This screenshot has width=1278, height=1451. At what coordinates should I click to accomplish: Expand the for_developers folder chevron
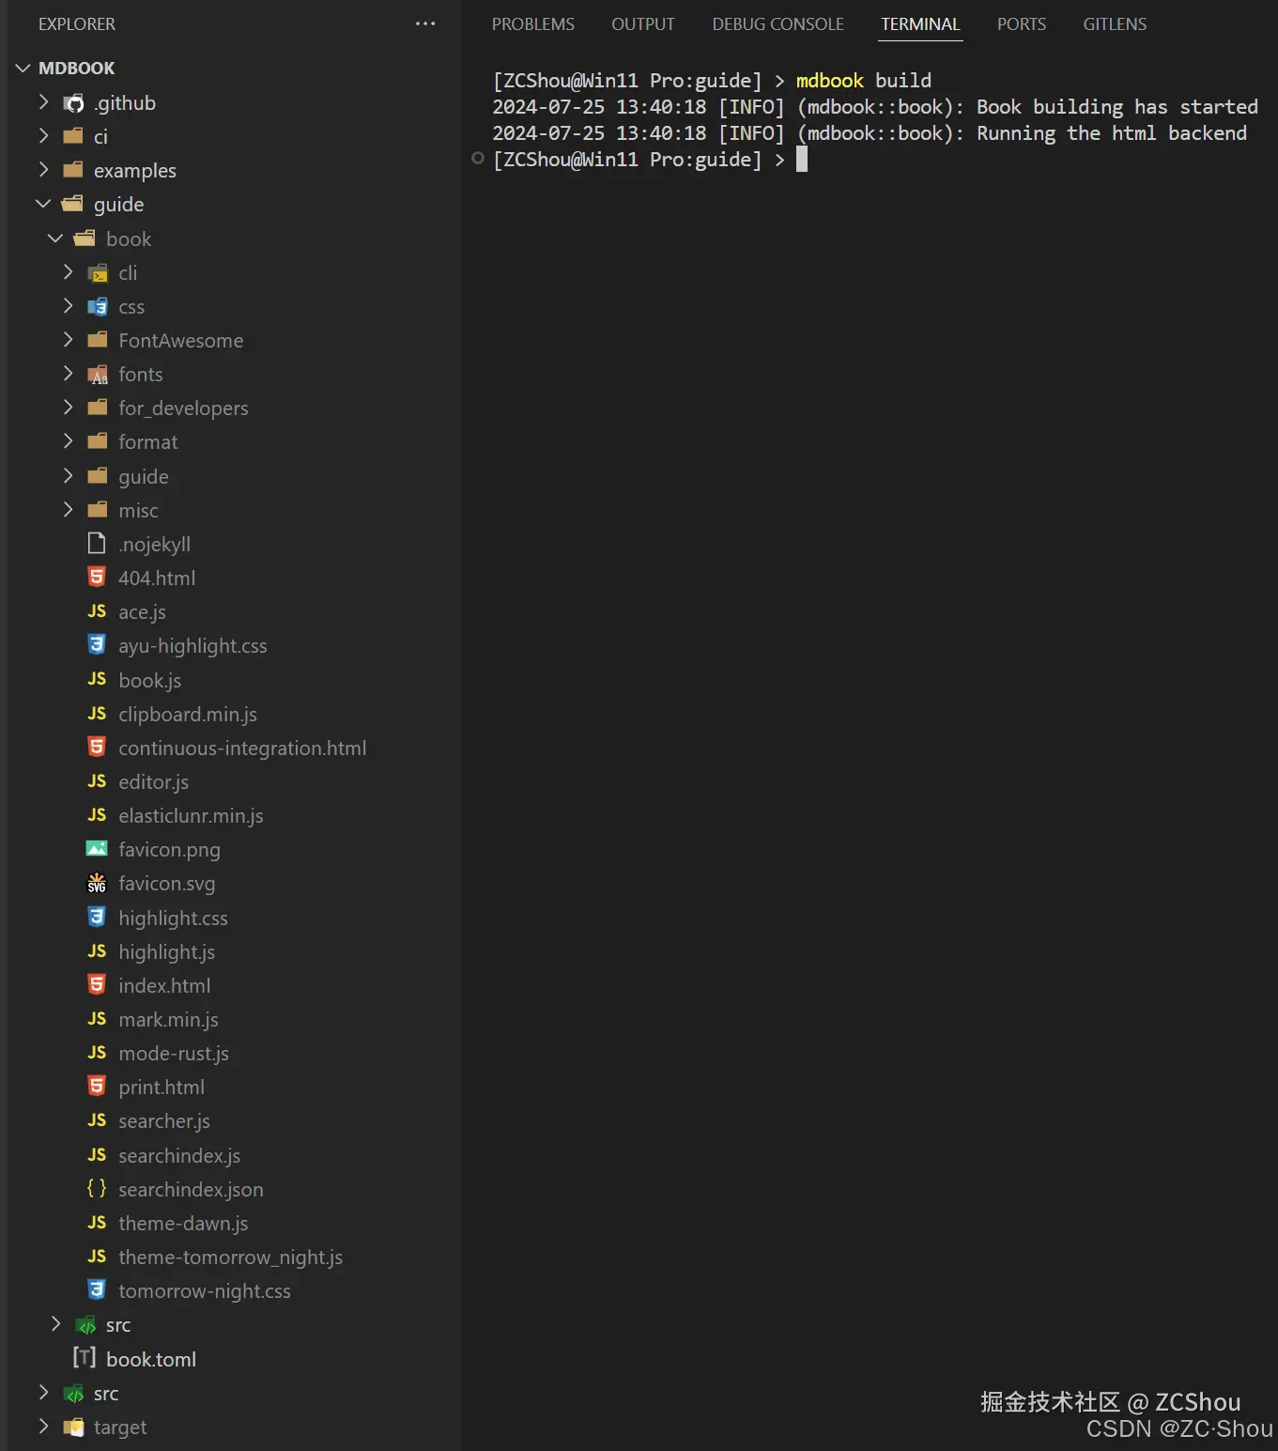pos(68,408)
